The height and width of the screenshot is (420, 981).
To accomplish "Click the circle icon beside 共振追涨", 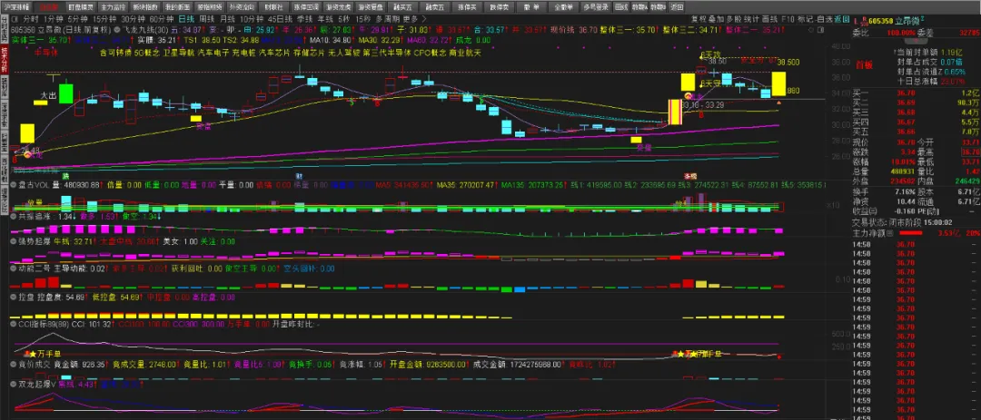I will click(x=14, y=216).
